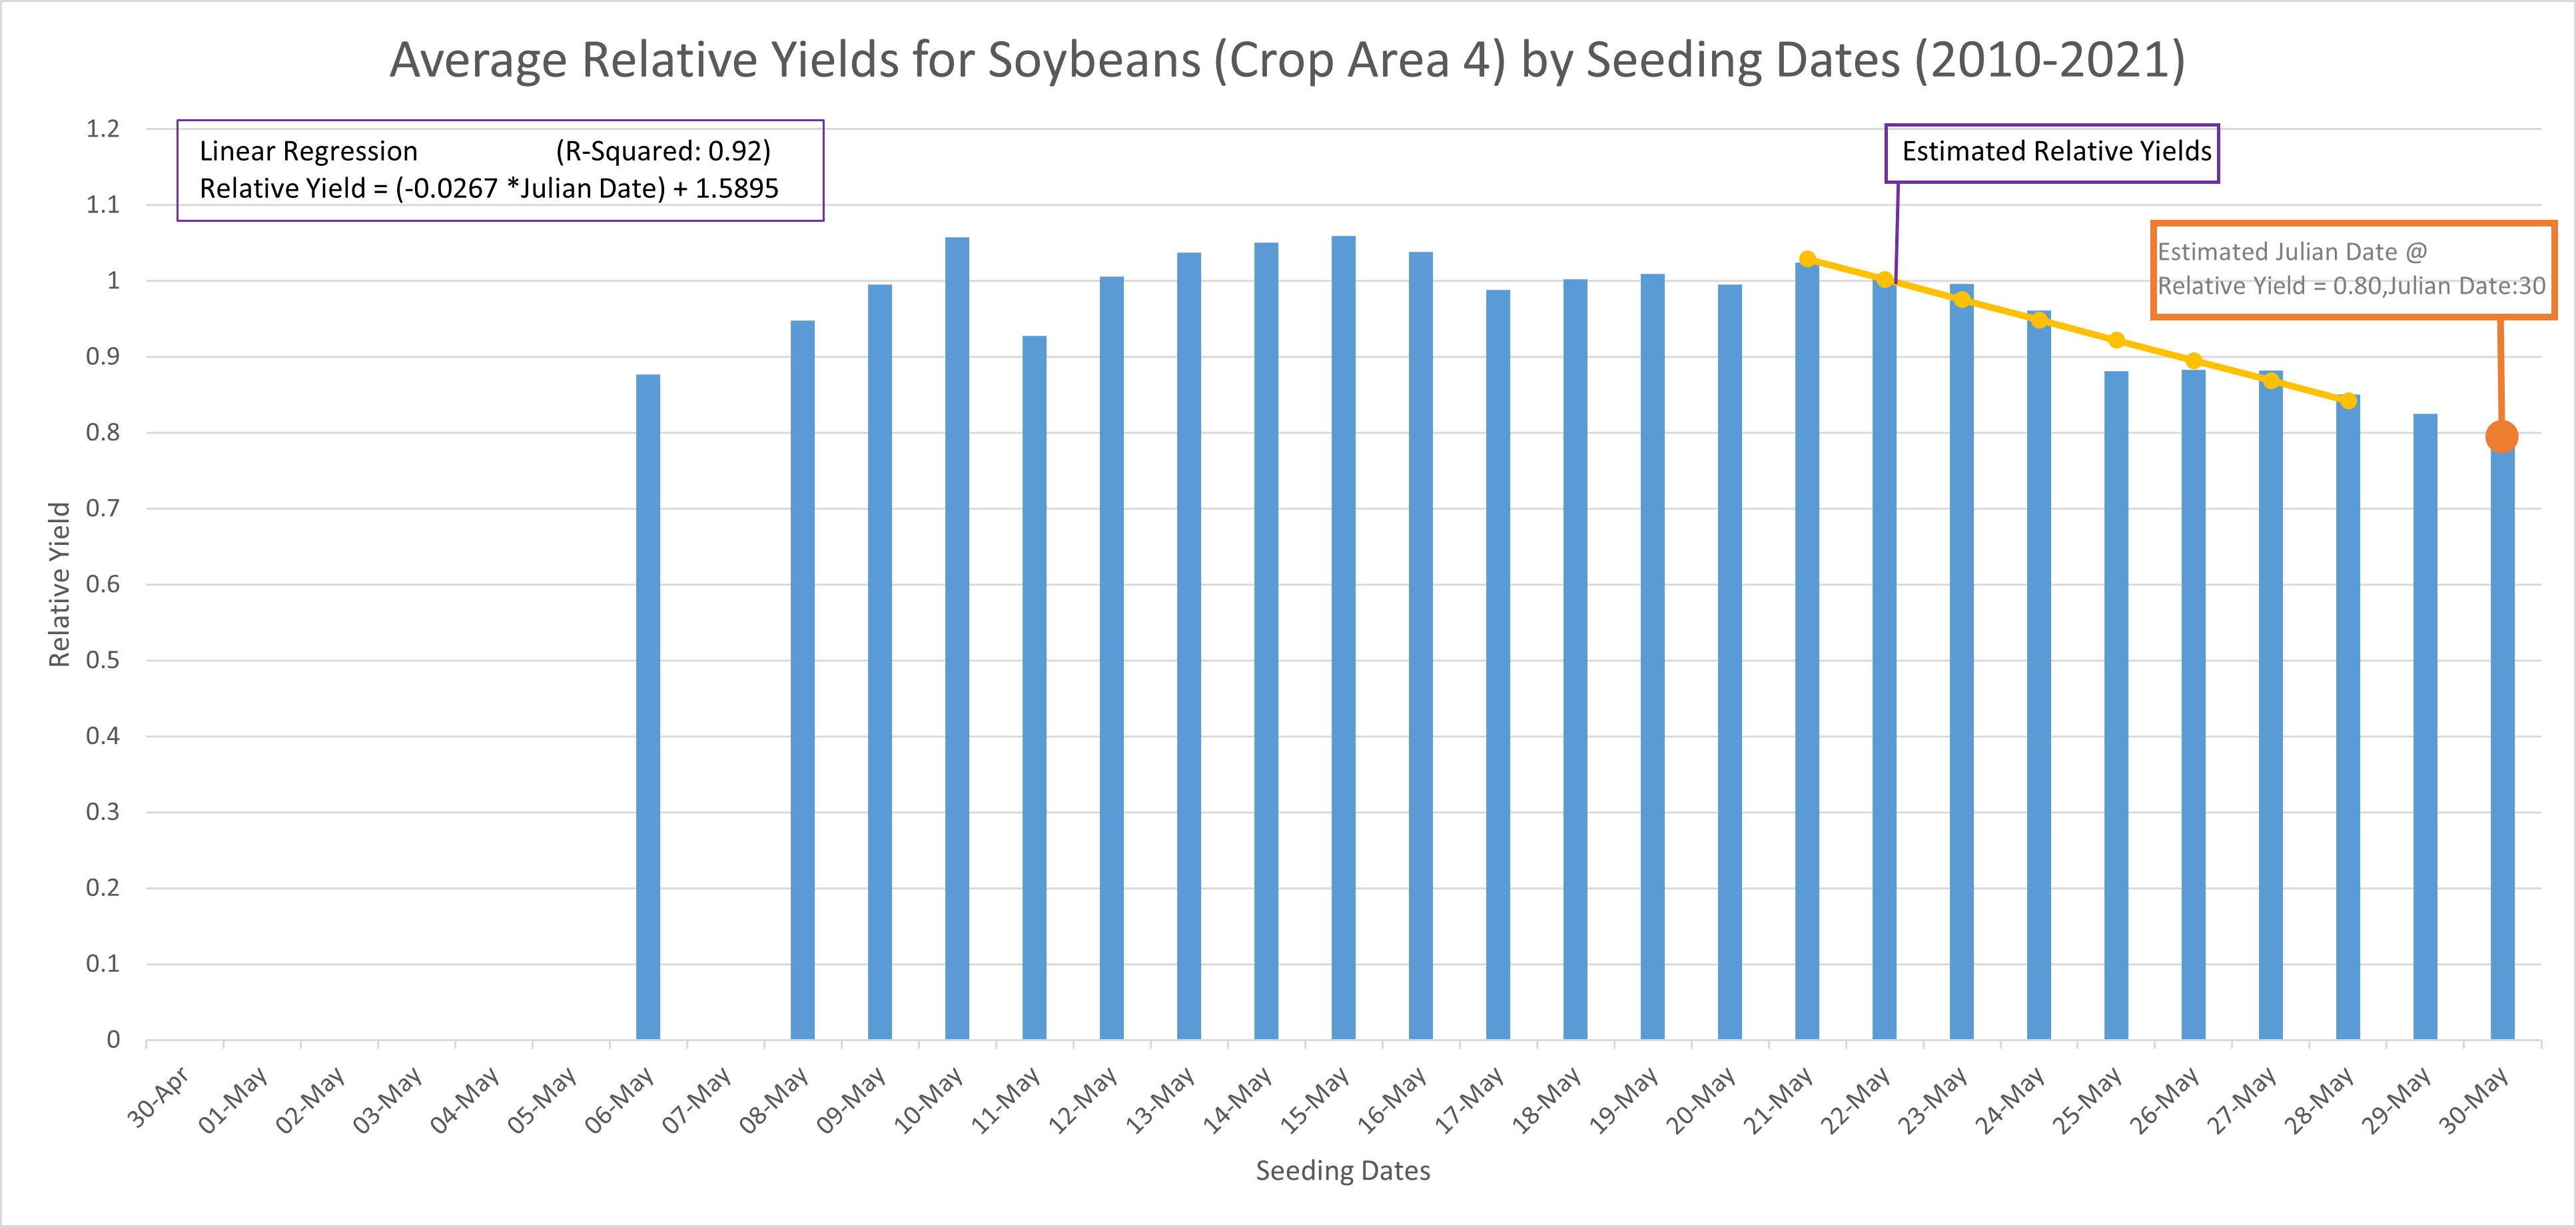Click the yellow trendline marker at 21-May
This screenshot has height=1227, width=2576.
(1807, 259)
